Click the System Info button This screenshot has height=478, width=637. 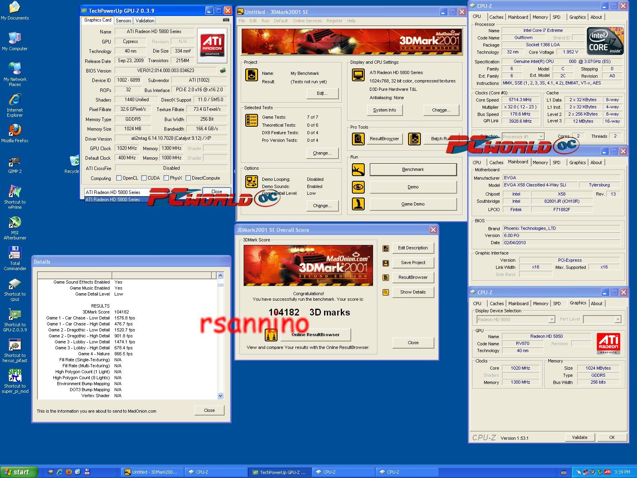[385, 110]
